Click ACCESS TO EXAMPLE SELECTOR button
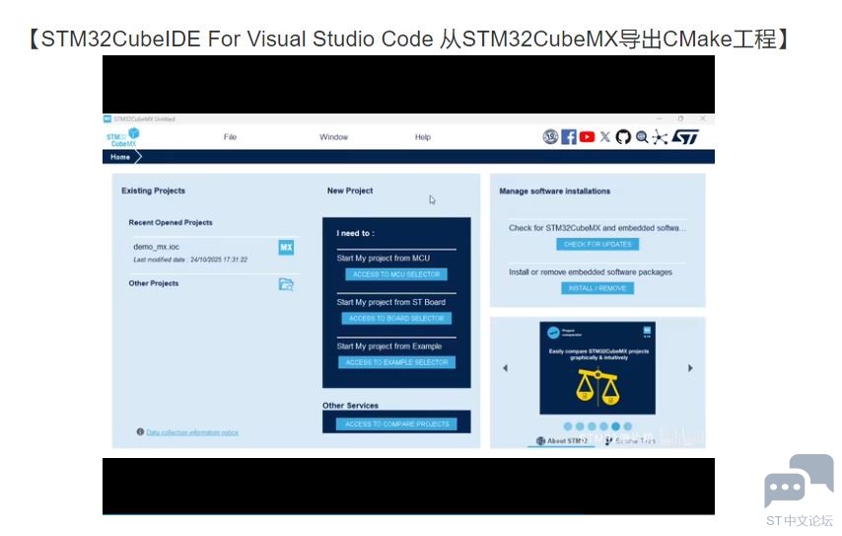The height and width of the screenshot is (536, 842). (x=396, y=362)
